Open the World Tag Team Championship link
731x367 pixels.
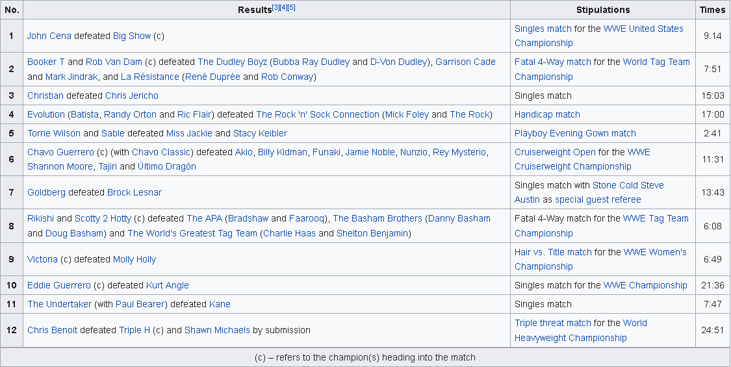[602, 69]
